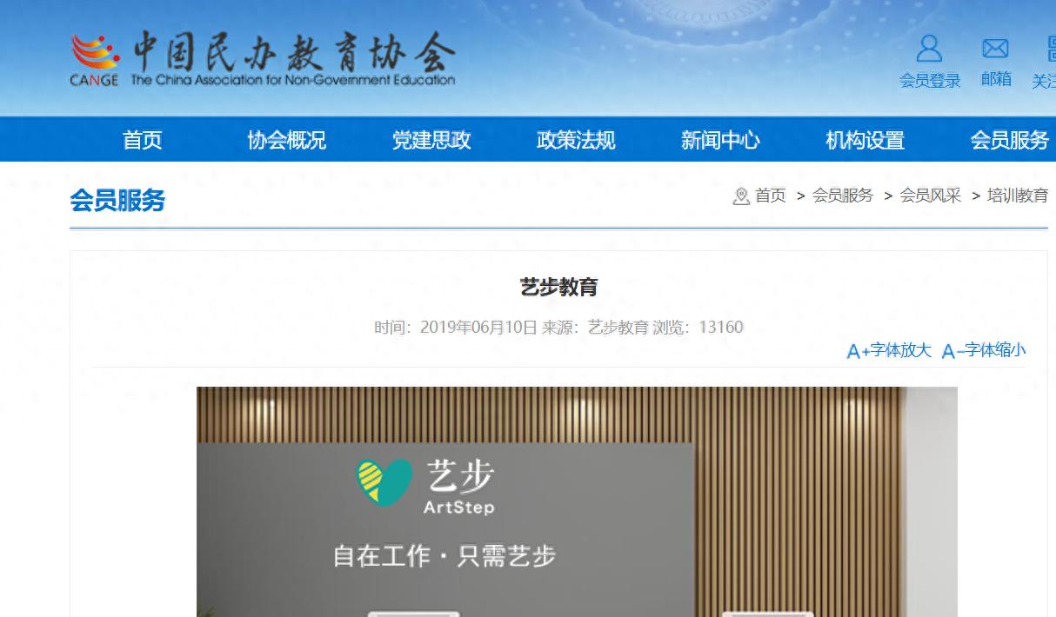Open 协会概况 navigation menu
This screenshot has width=1056, height=617.
[x=286, y=140]
